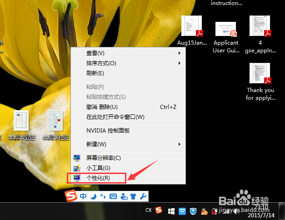The height and width of the screenshot is (220, 285).
Task: Open the 个性化(R) context menu entry
Action: 128,178
